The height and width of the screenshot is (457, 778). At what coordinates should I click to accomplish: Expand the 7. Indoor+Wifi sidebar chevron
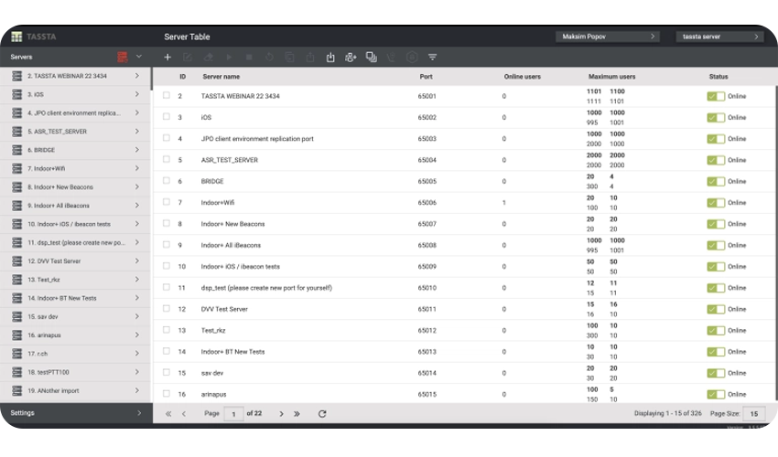137,168
